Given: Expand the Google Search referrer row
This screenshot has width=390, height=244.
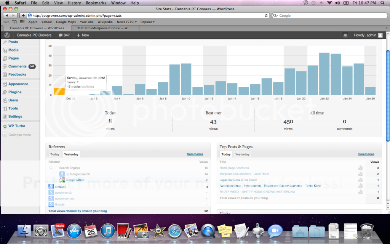Looking at the screenshot, I should click(x=68, y=174).
